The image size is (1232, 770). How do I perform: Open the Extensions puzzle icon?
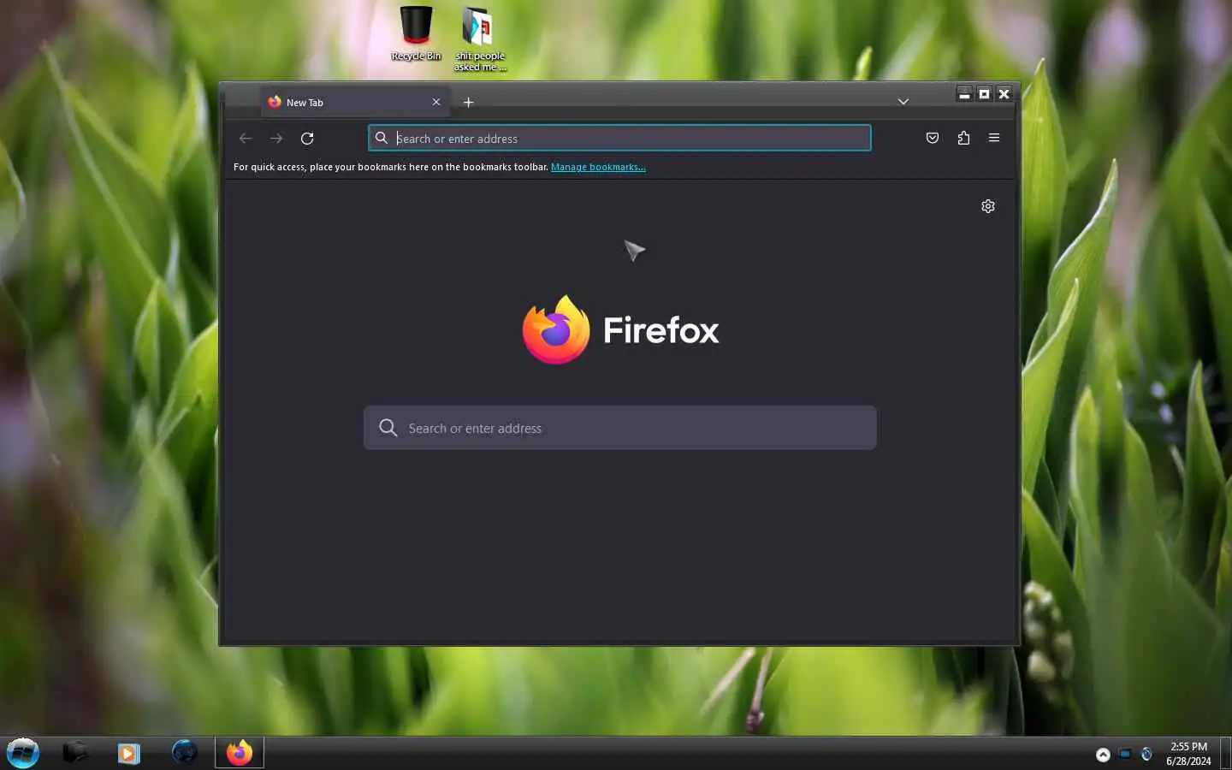coord(963,138)
